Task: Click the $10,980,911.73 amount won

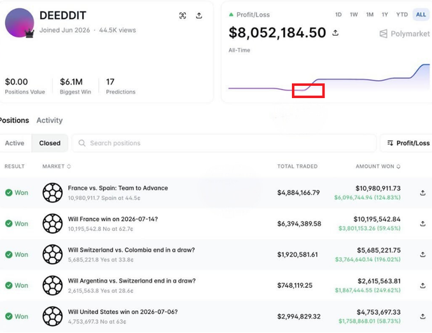Action: tap(378, 188)
